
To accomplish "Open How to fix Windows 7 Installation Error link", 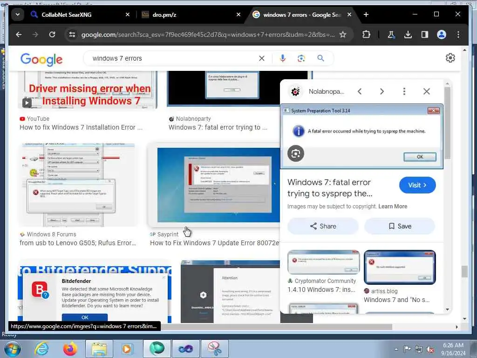I will (x=81, y=127).
